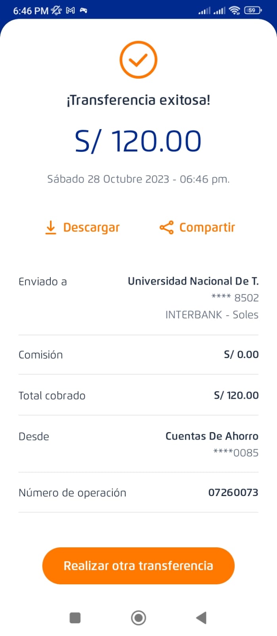Viewport: 277px width, 636px height.
Task: Tap the Gmail notification icon
Action: (x=70, y=11)
